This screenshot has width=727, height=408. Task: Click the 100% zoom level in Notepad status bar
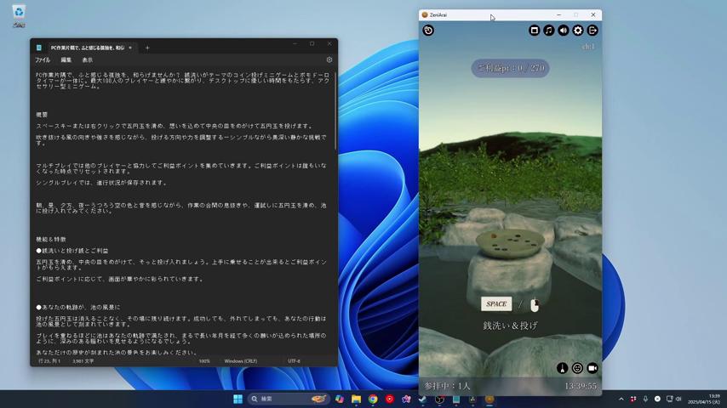[204, 361]
